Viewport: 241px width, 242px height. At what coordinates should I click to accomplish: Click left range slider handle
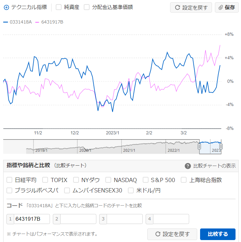pos(199,147)
